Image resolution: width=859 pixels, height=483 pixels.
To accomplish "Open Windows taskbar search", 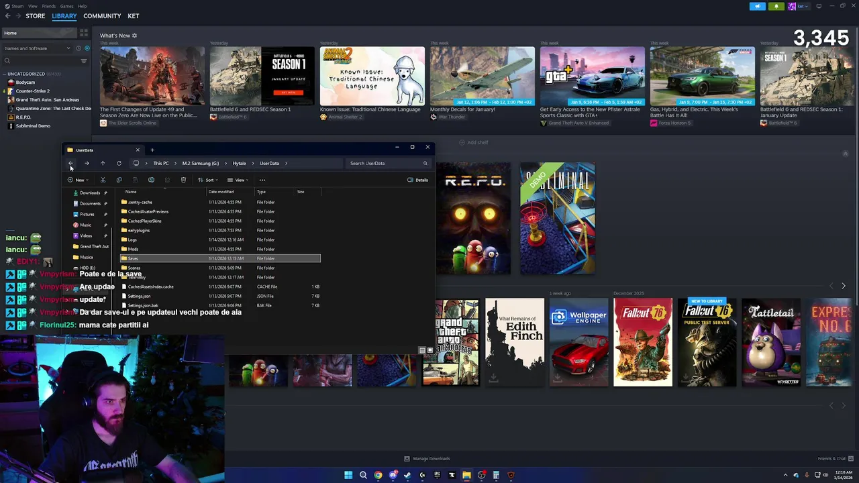I will click(x=363, y=475).
